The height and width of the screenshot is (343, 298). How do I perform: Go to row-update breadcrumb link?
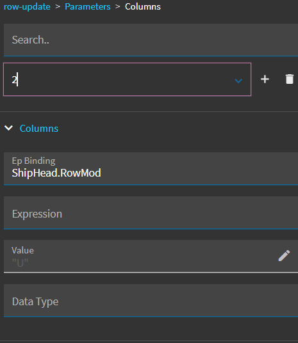click(x=27, y=6)
